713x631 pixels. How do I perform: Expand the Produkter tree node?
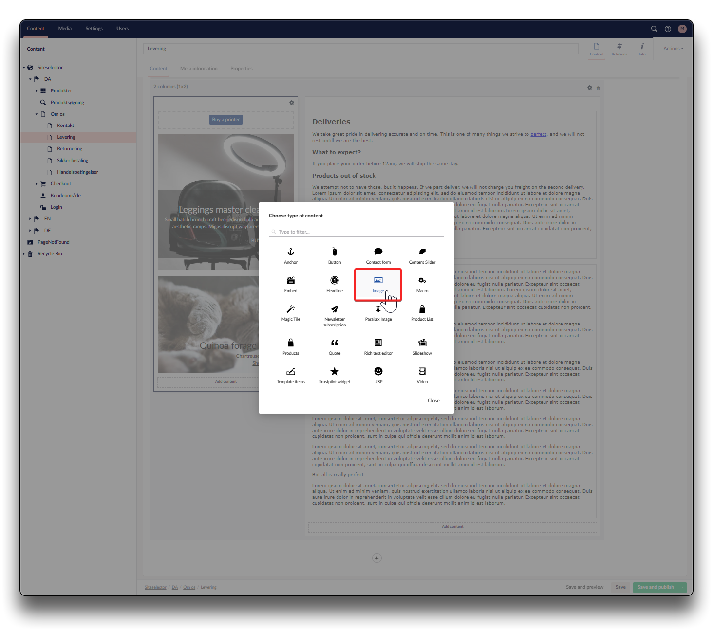coord(37,91)
